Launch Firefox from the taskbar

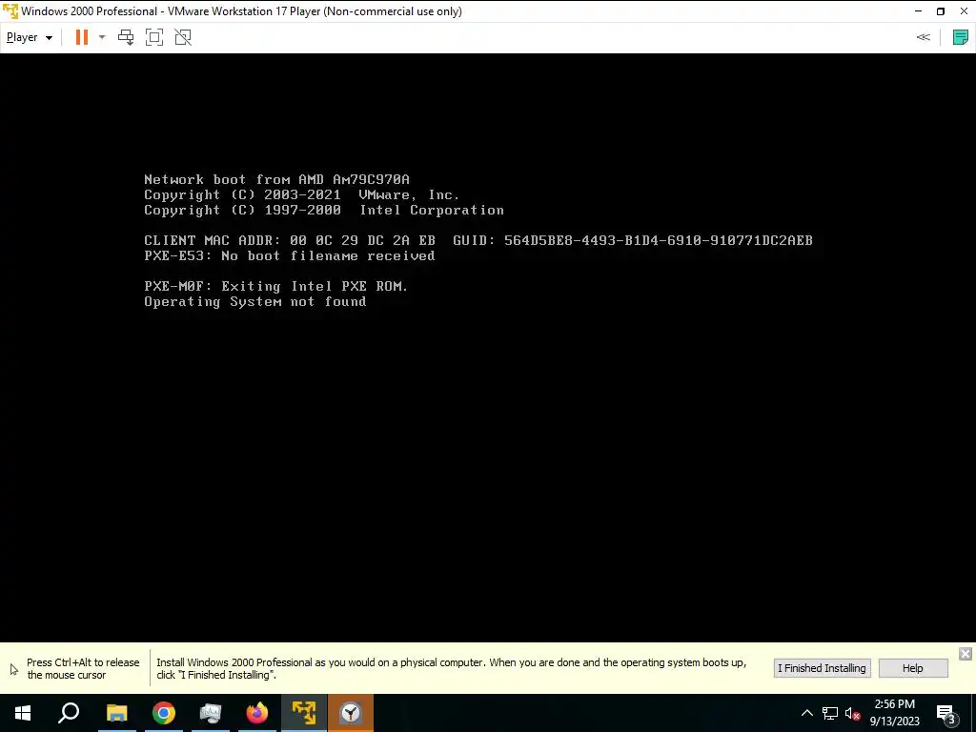tap(257, 713)
